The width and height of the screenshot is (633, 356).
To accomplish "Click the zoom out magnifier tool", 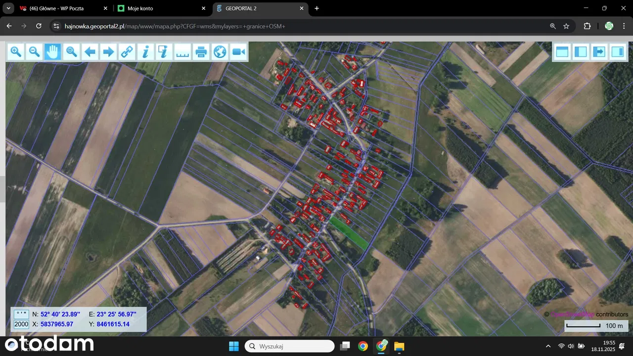I will 34,51.
